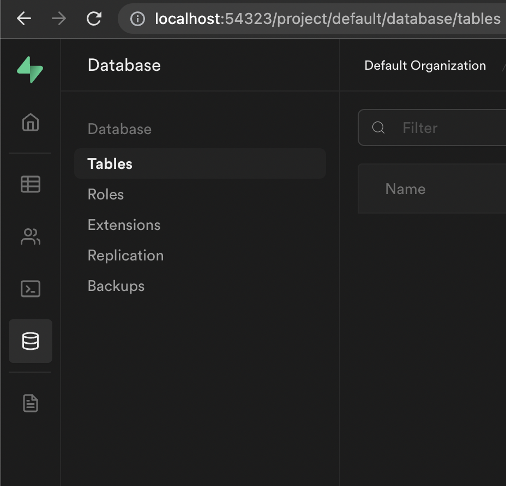Select the Tables menu item
The width and height of the screenshot is (506, 486).
pyautogui.click(x=110, y=163)
